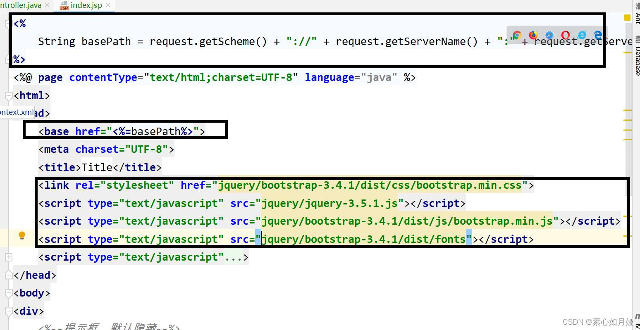Close the index.jsp tab

tap(108, 5)
